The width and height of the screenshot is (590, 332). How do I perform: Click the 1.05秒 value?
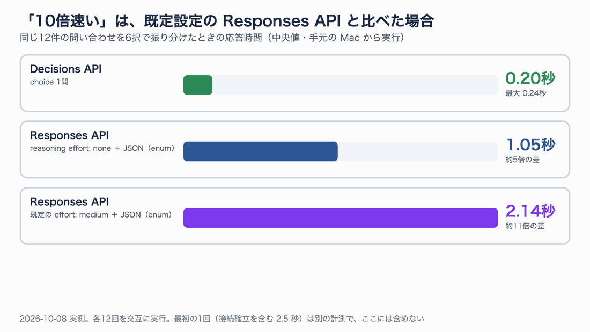(x=530, y=145)
